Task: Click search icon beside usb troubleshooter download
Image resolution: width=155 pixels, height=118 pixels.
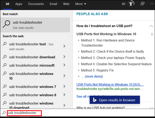Action: [x=5, y=57]
